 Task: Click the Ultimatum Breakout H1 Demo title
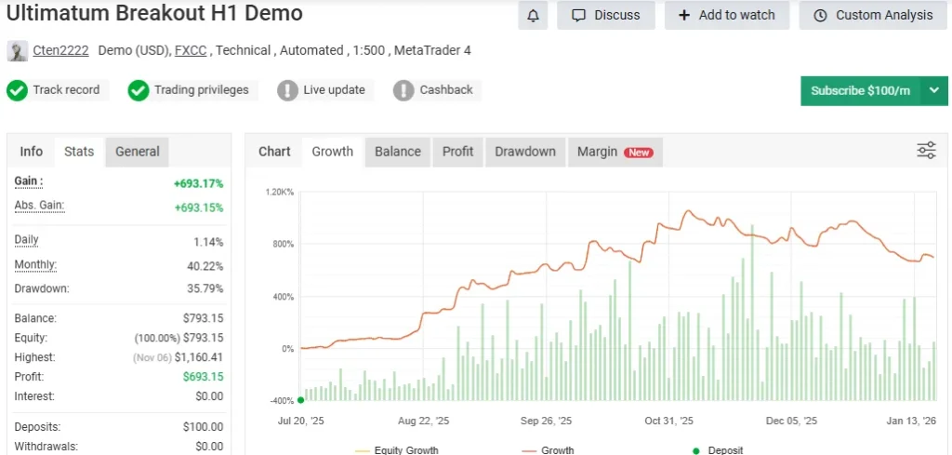154,13
